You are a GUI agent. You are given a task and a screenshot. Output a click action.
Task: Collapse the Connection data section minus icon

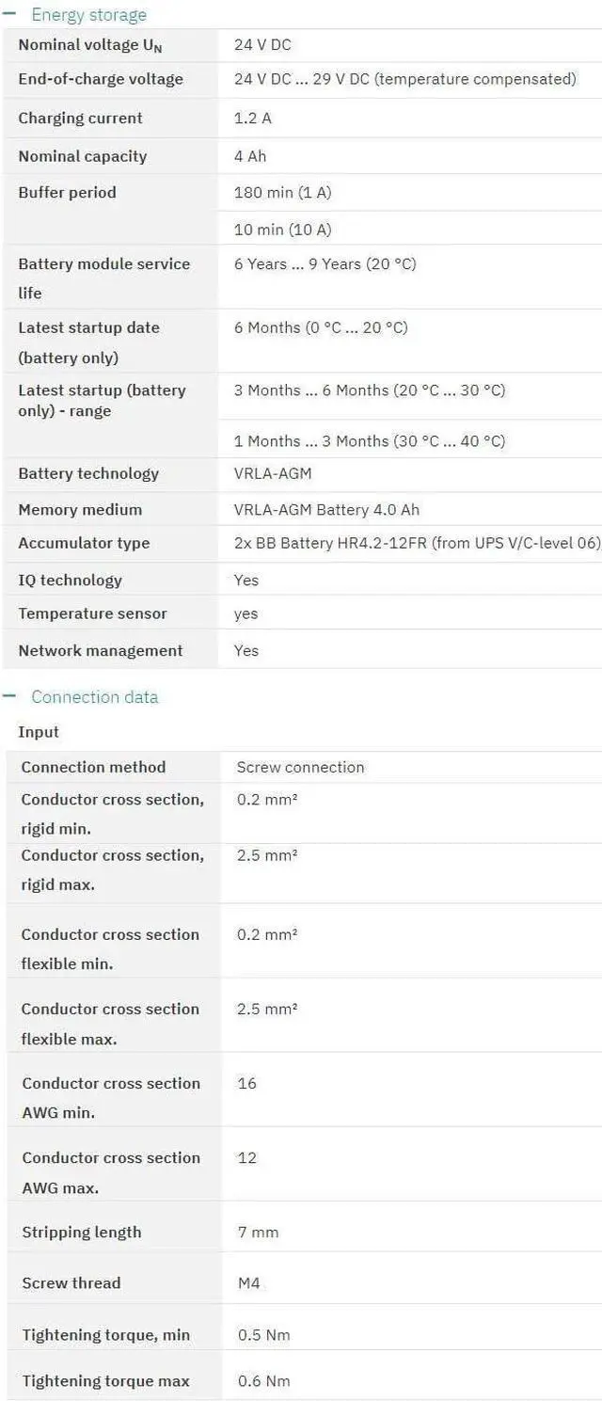(x=9, y=696)
